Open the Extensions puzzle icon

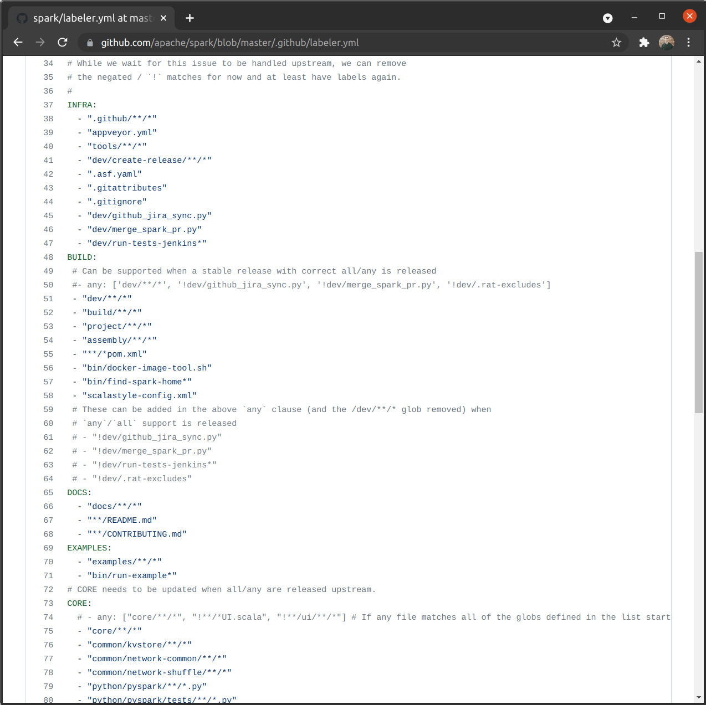(x=644, y=43)
